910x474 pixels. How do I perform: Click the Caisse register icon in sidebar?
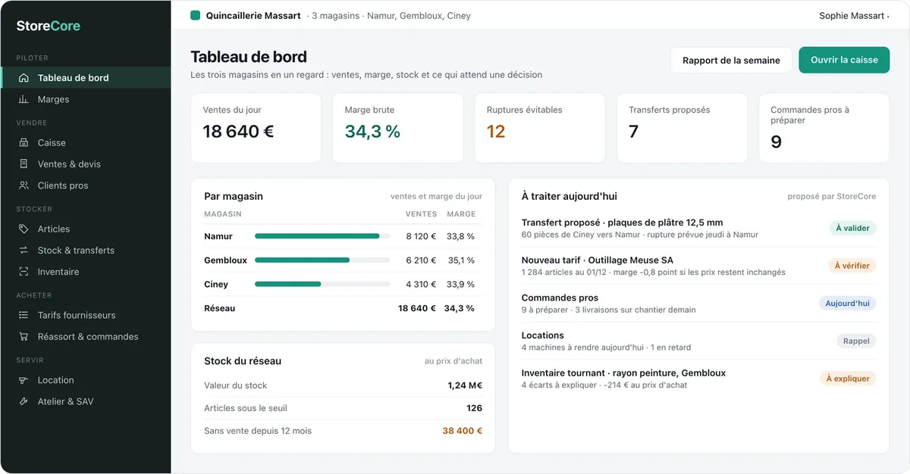click(24, 142)
